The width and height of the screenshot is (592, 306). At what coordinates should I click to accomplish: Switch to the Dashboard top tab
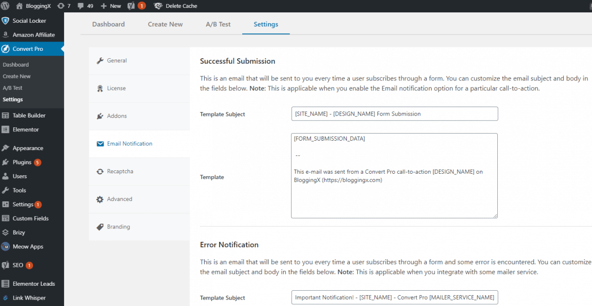coord(109,24)
